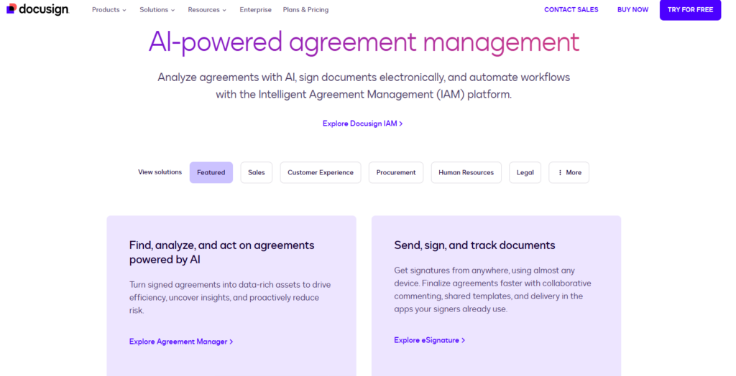Open the Resources dropdown
The image size is (736, 376).
[207, 10]
